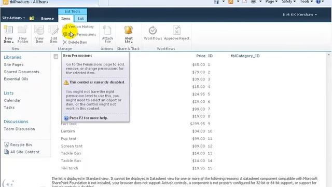Sort by the ID column header
This screenshot has width=332, height=187.
click(210, 56)
